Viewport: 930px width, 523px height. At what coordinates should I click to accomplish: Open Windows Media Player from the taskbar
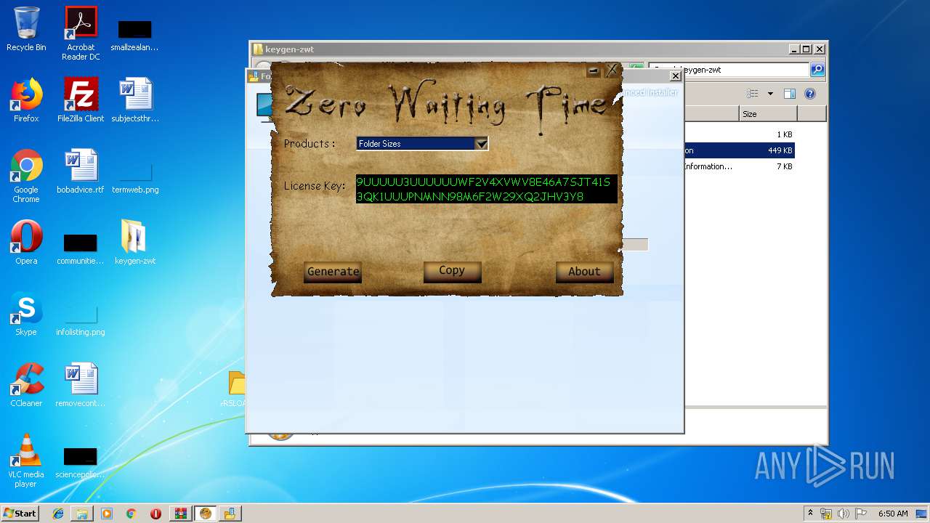[107, 514]
